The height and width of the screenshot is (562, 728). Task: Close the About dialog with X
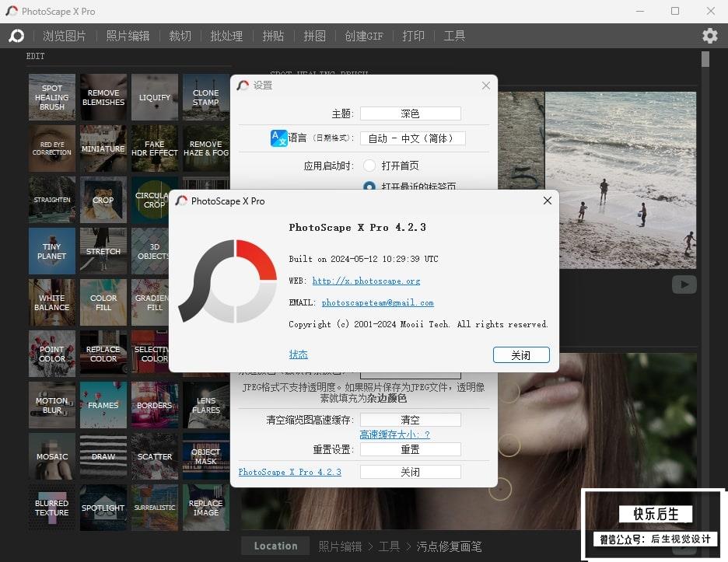[548, 201]
